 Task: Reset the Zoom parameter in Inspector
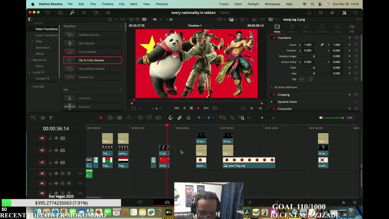pos(356,45)
